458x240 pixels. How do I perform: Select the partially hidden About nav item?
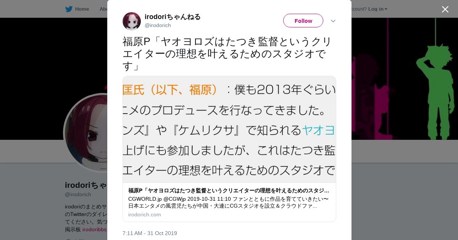pyautogui.click(x=103, y=9)
